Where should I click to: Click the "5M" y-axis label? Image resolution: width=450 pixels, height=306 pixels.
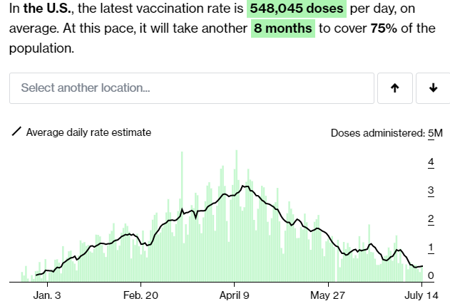tap(435, 133)
